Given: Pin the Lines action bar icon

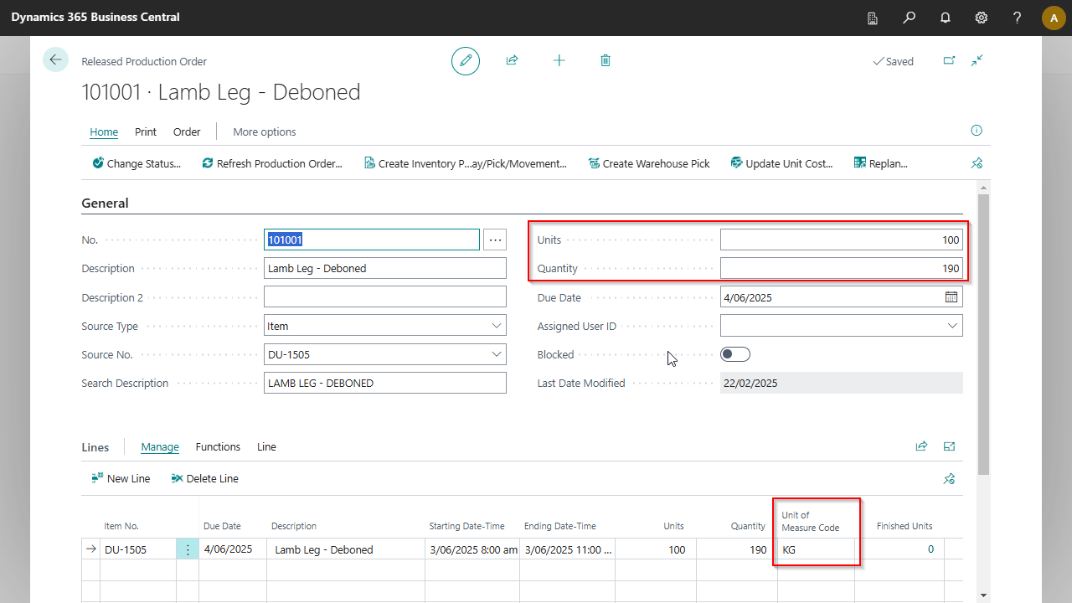Looking at the screenshot, I should [x=949, y=479].
